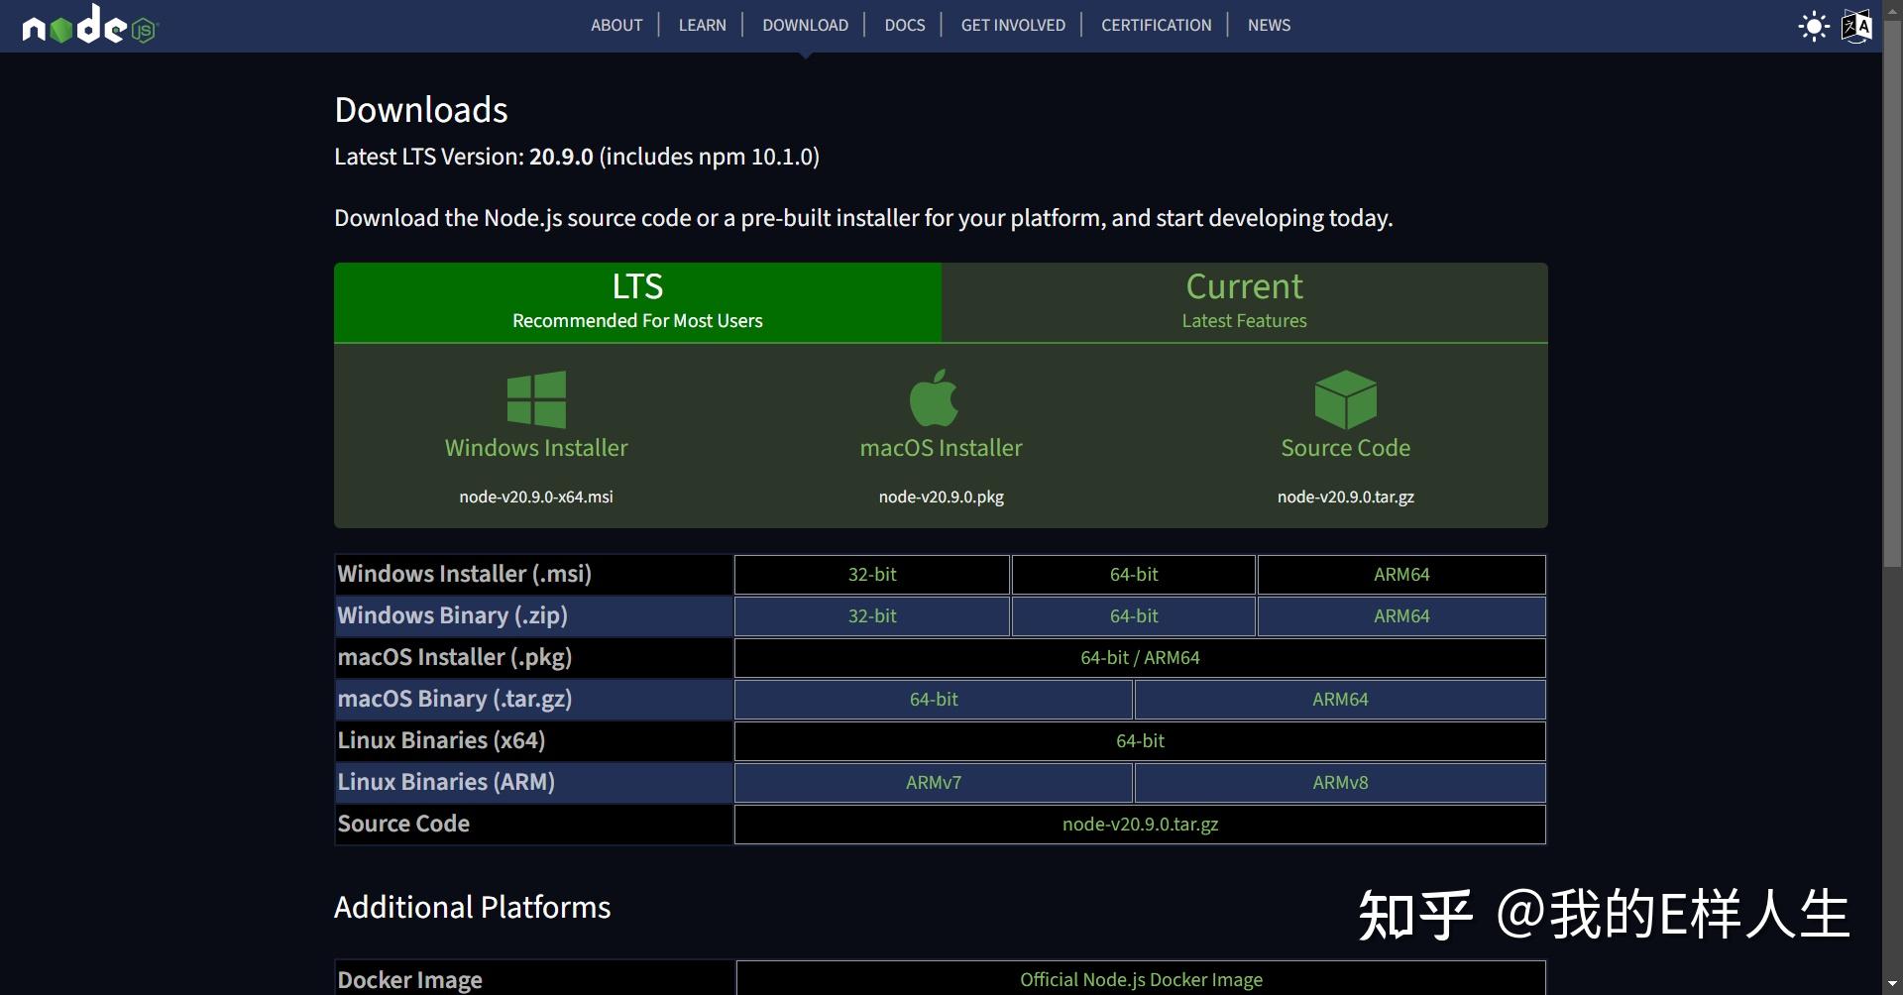Switch to the Current Latest Features tab

[x=1243, y=300]
